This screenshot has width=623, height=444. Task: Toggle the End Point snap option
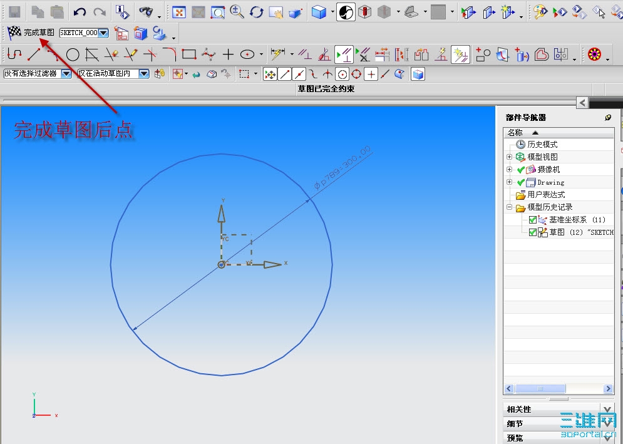pyautogui.click(x=285, y=74)
